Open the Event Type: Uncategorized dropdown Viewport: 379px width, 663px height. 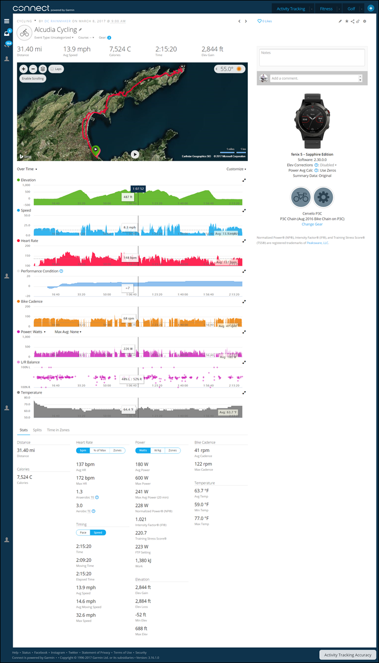[x=54, y=38]
